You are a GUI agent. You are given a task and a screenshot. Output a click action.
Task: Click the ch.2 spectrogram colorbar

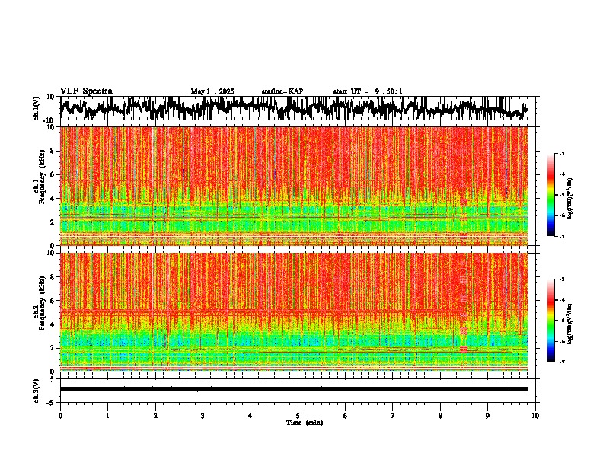[x=551, y=321]
